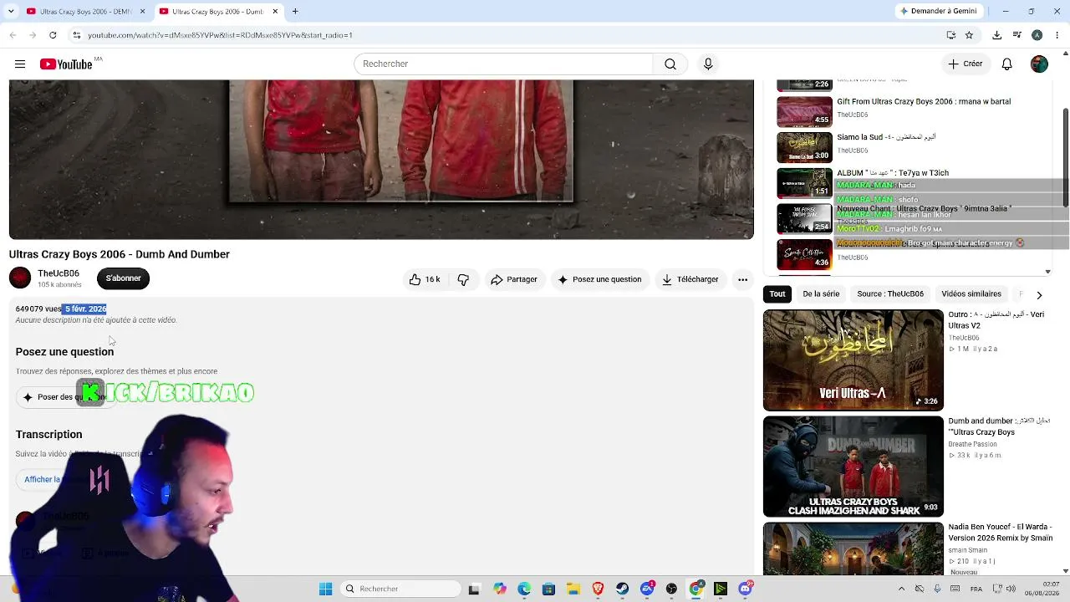The height and width of the screenshot is (602, 1070).
Task: Click the video title Dumb And Dumber
Action: (x=119, y=254)
